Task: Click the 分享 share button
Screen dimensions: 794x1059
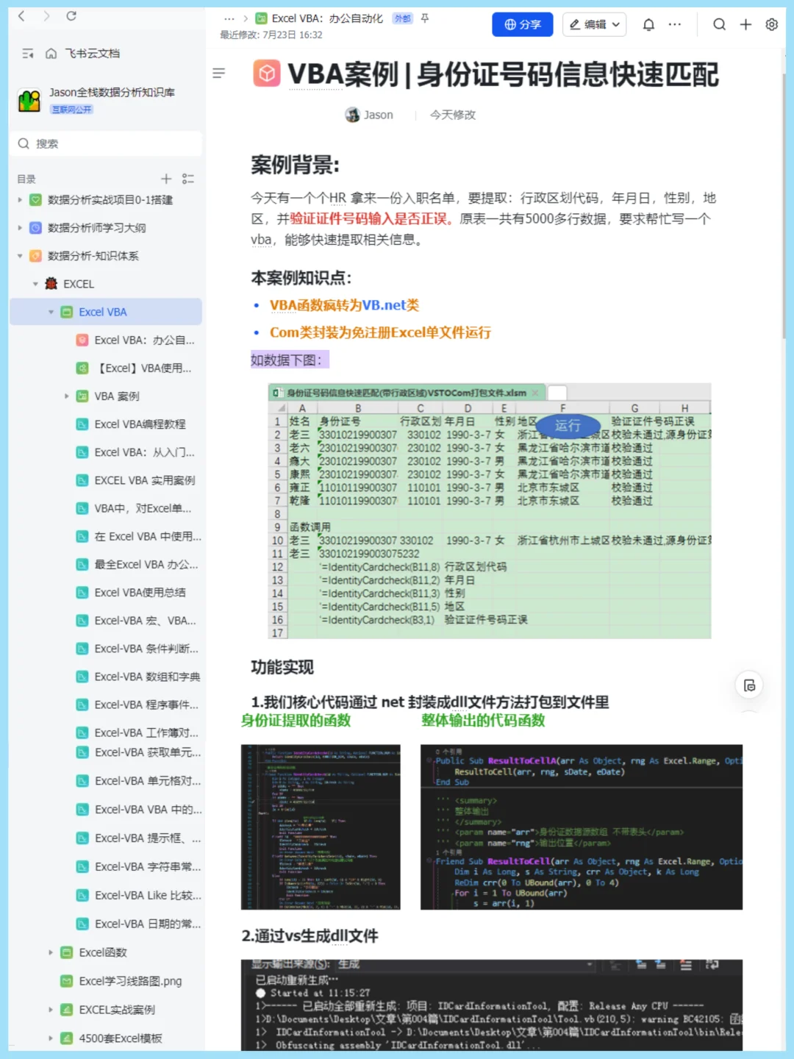Action: coord(522,24)
